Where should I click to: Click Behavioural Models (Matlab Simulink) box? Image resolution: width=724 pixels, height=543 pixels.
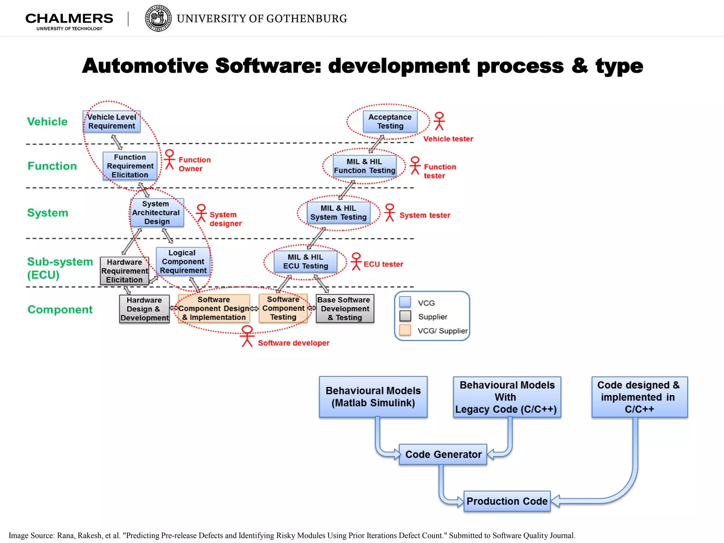(373, 397)
